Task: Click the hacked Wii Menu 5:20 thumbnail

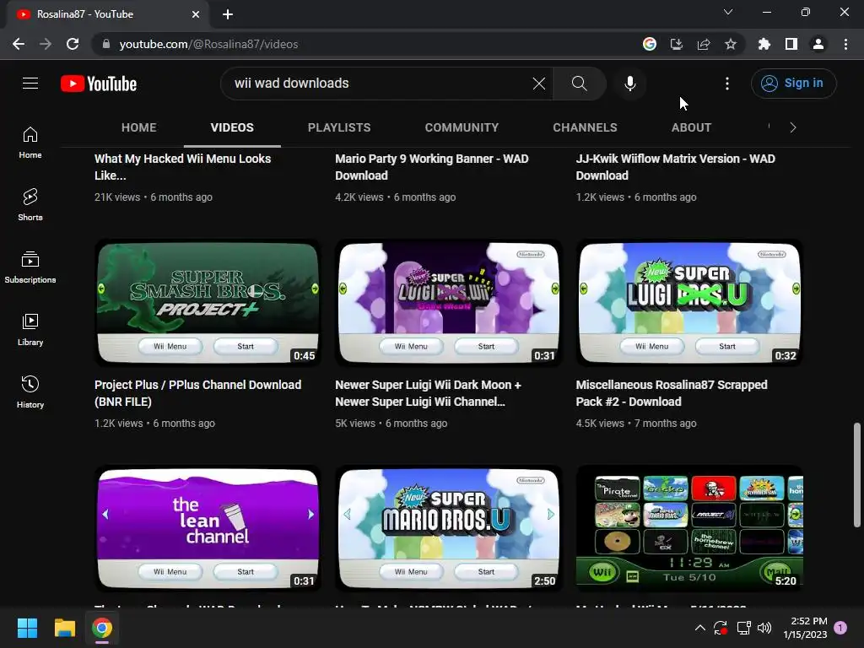Action: 689,528
